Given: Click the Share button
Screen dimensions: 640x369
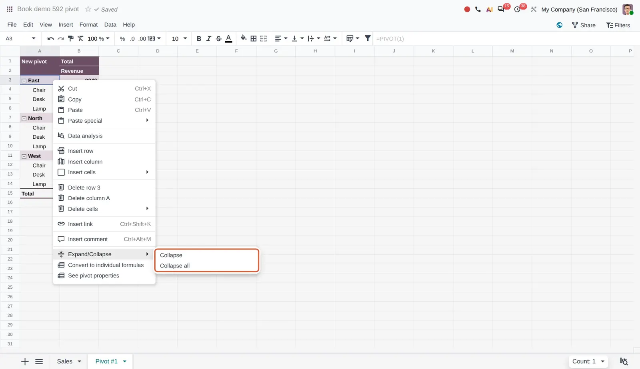Looking at the screenshot, I should (x=584, y=25).
